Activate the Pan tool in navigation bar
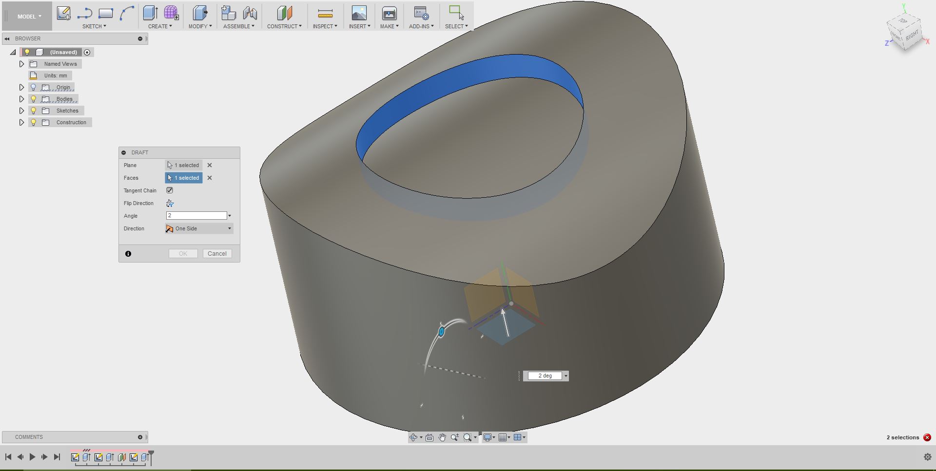The height and width of the screenshot is (471, 936). [442, 437]
